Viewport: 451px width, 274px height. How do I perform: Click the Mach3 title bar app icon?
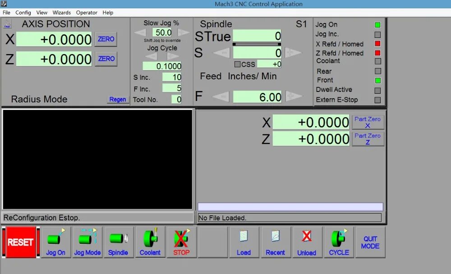[x=4, y=4]
